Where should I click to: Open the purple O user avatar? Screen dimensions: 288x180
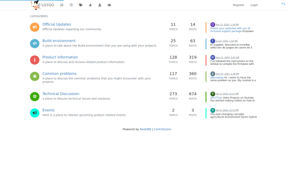click(213, 24)
